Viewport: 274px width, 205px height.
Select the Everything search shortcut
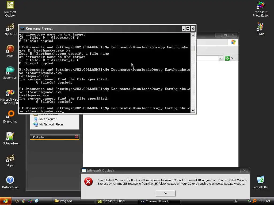tap(10, 116)
